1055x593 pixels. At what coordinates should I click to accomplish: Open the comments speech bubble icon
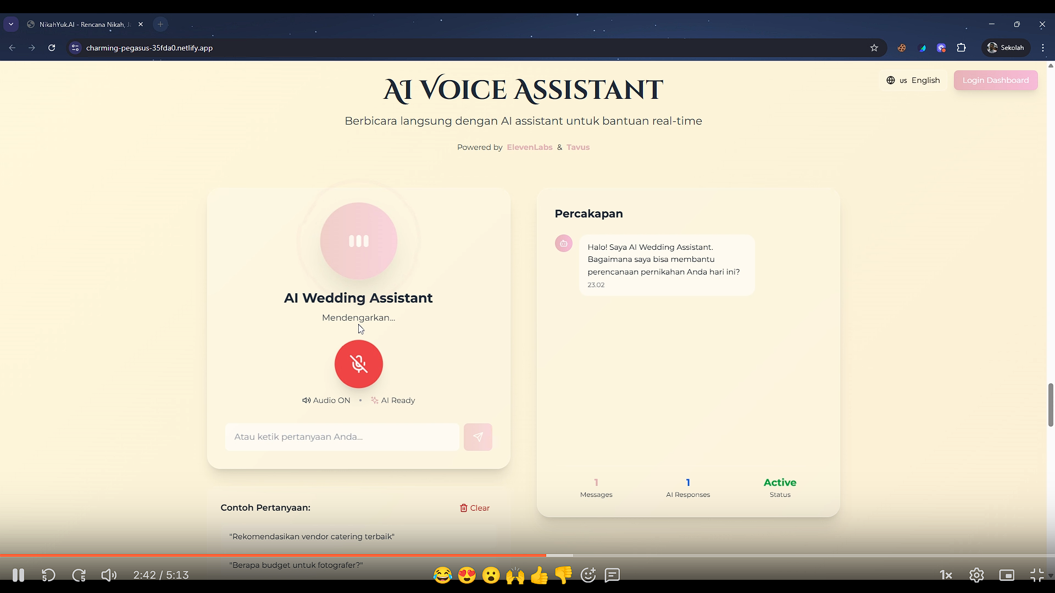(612, 575)
